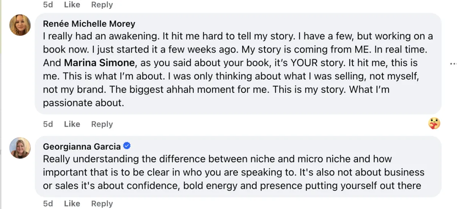Like Georgianna Garcia's comment
This screenshot has width=457, height=209.
click(72, 204)
